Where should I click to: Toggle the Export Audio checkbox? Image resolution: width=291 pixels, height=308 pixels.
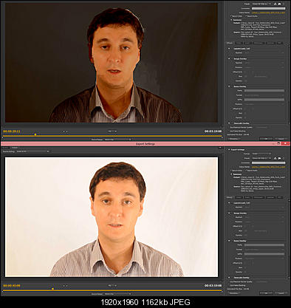245,171
